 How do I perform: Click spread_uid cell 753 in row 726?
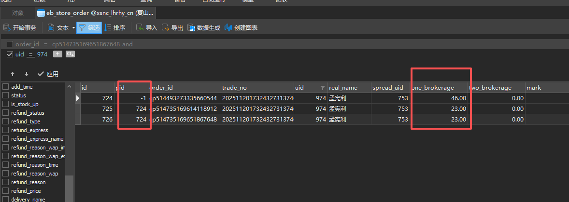pos(390,120)
